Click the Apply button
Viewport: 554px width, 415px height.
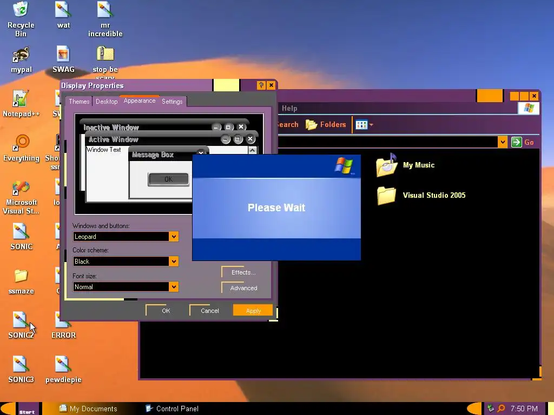[x=253, y=311]
